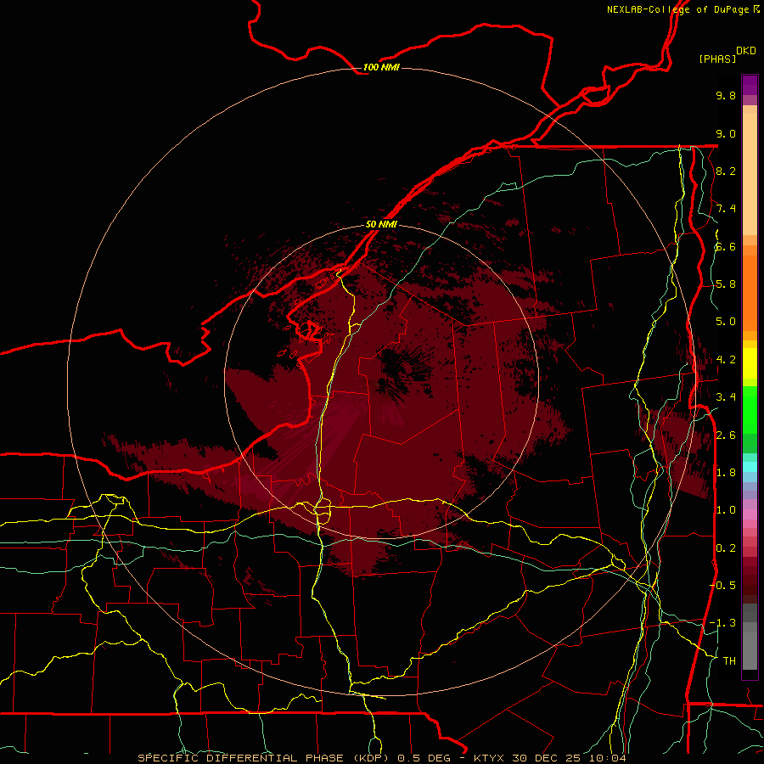Click the (KDP) abbreviation in the caption
The width and height of the screenshot is (764, 764).
click(371, 758)
